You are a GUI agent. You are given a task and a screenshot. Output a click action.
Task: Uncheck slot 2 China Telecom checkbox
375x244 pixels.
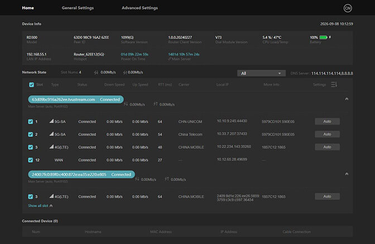tap(30, 134)
